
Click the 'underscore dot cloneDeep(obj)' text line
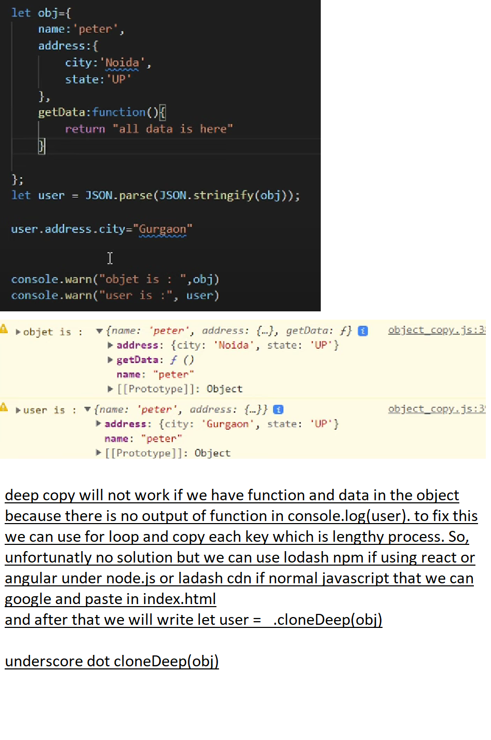pos(112,661)
